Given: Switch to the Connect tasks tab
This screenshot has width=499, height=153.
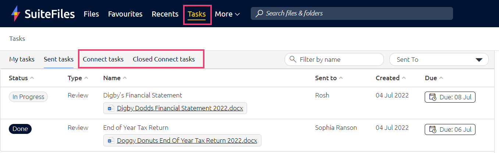Looking at the screenshot, I should (103, 59).
